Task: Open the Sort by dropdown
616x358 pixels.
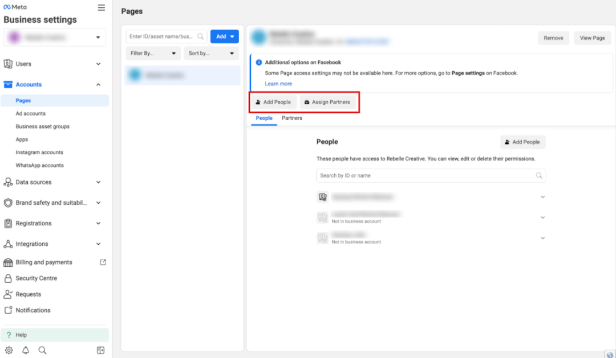Action: [x=211, y=53]
